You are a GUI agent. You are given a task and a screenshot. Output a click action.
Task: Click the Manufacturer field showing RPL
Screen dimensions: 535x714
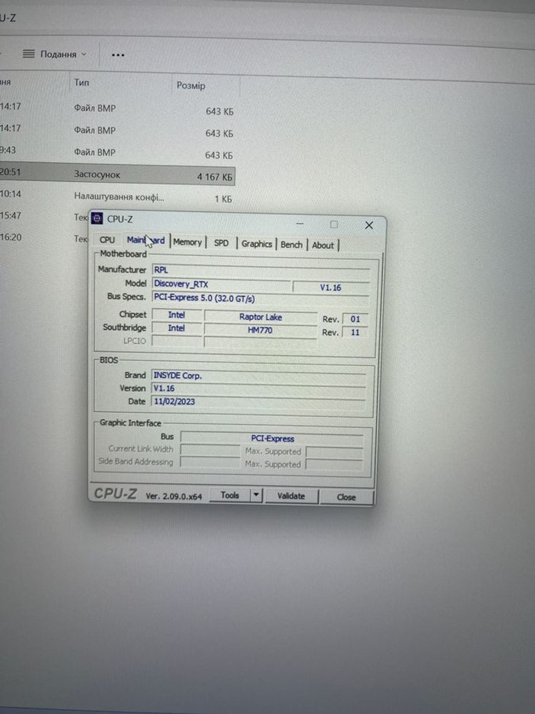(261, 270)
